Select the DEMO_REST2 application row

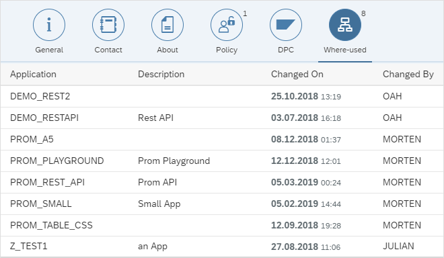pos(222,97)
